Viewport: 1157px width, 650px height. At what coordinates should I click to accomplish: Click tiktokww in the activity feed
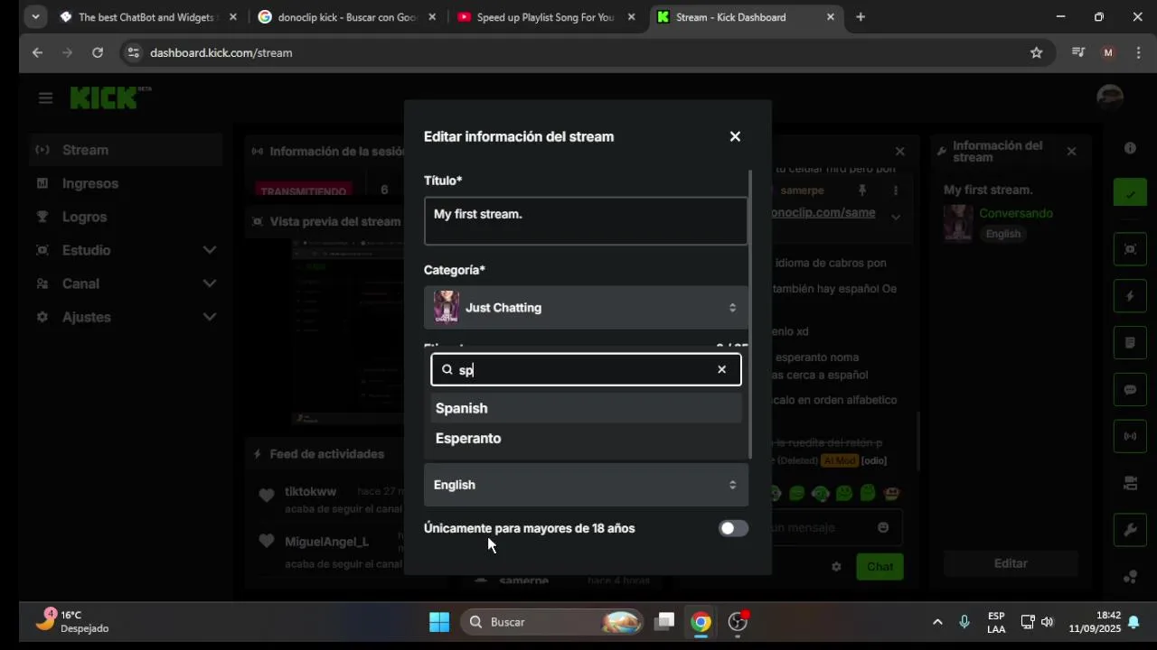(310, 491)
